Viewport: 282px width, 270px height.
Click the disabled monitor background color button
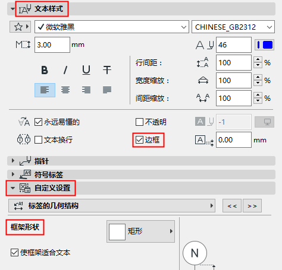point(264,122)
